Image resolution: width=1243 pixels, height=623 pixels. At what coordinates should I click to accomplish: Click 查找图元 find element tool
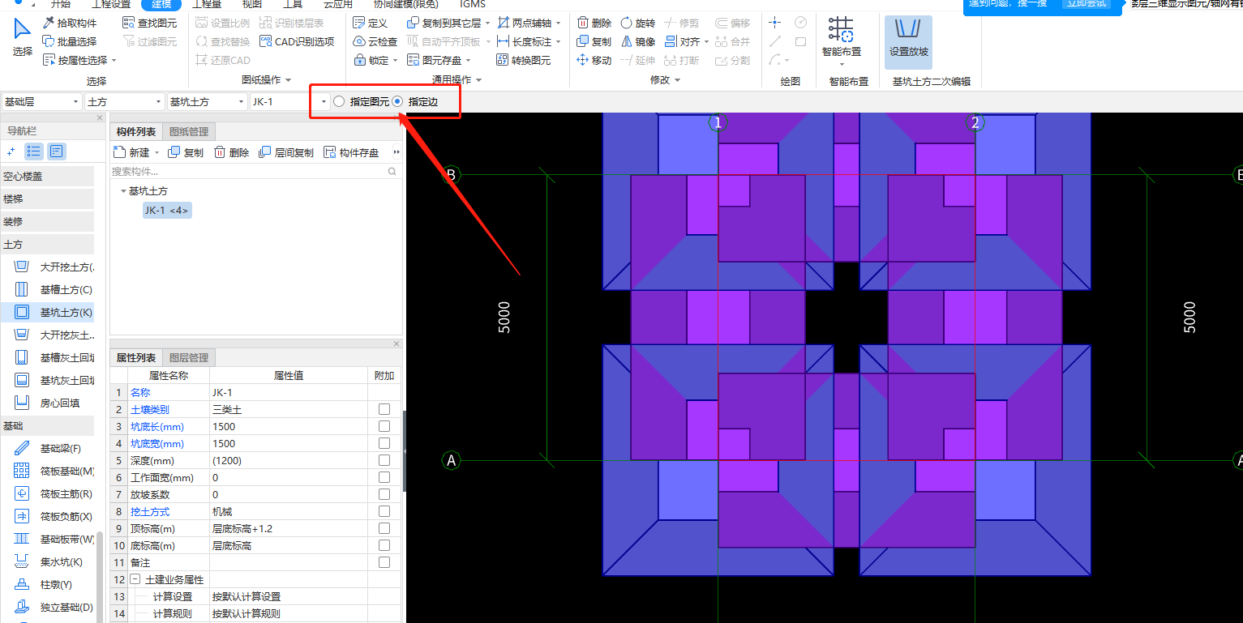point(150,23)
